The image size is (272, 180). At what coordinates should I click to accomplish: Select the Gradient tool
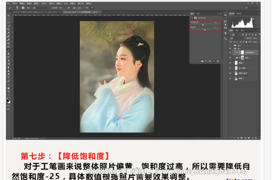click(8, 64)
